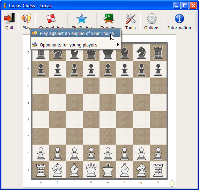The height and width of the screenshot is (190, 199).
Task: Click the UFO icon beside Opponents entry
Action: [x=35, y=45]
